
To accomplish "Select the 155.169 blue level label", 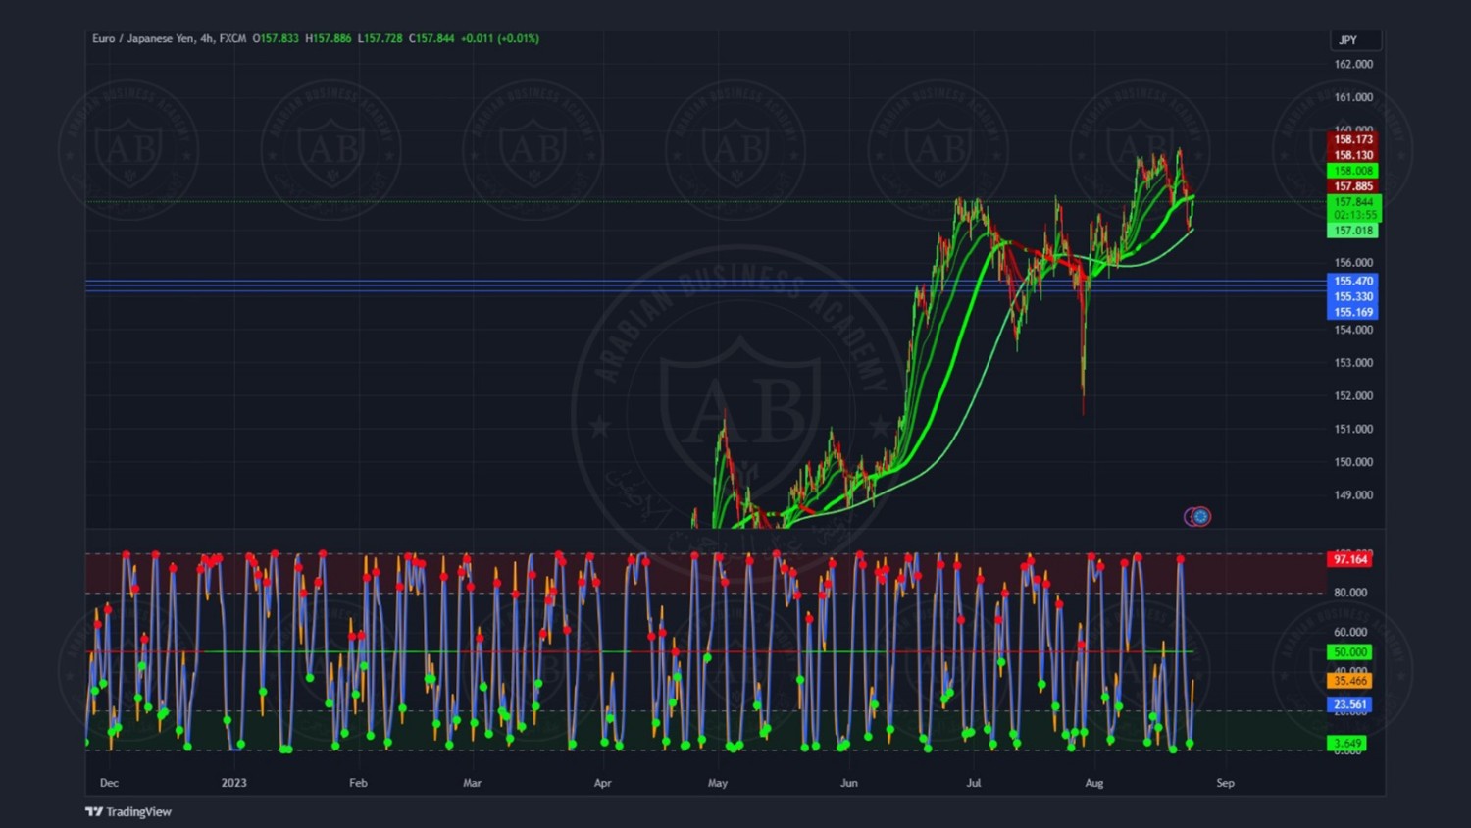I will pyautogui.click(x=1353, y=312).
